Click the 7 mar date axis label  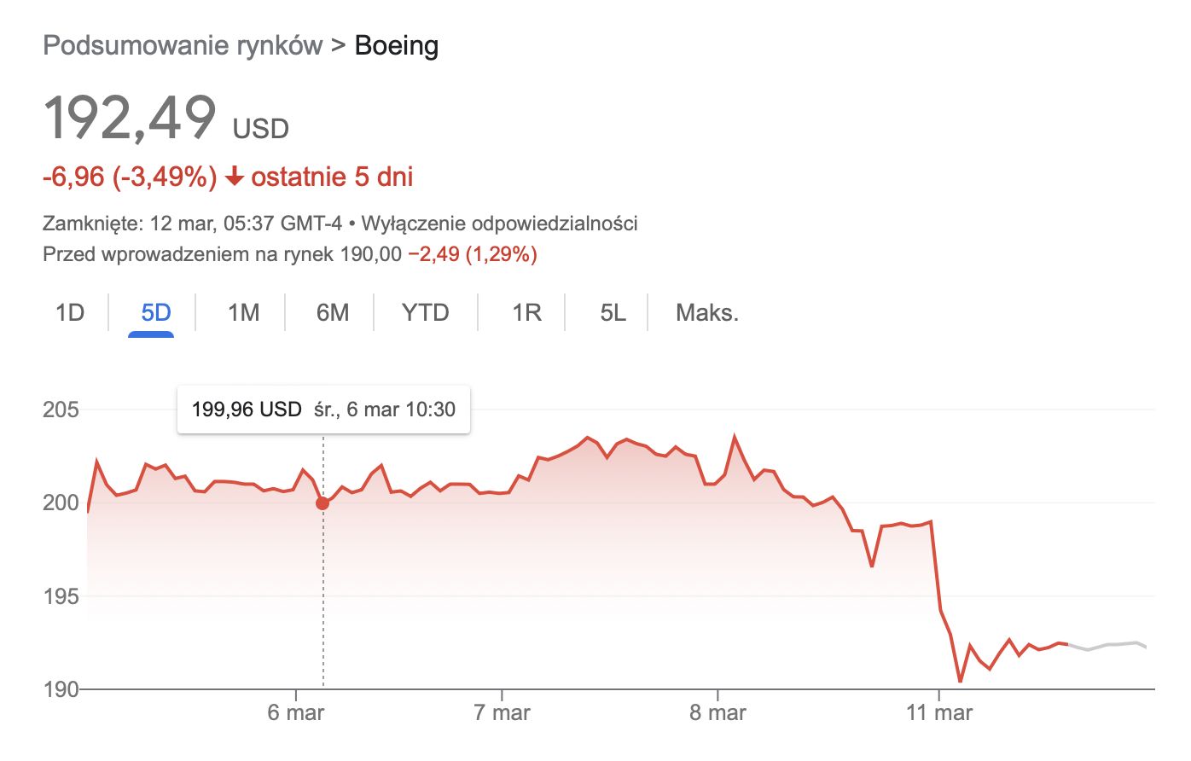[502, 712]
